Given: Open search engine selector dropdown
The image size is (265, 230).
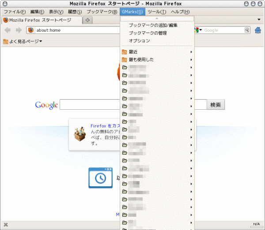Looking at the screenshot, I should [x=198, y=30].
